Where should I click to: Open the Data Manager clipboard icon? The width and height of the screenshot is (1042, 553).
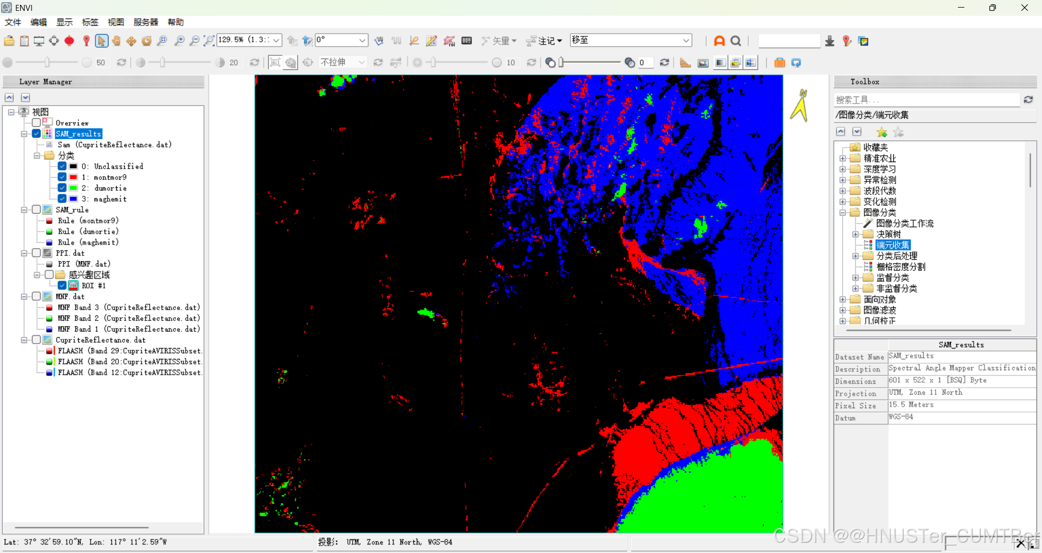click(24, 41)
